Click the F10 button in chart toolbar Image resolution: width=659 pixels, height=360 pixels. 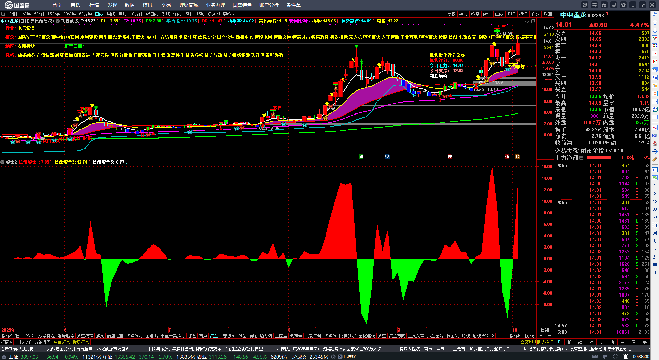511,14
